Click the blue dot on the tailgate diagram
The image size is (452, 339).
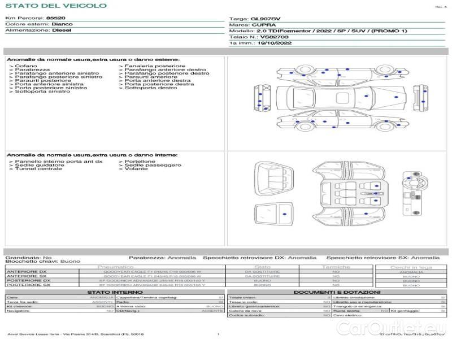(x=285, y=215)
